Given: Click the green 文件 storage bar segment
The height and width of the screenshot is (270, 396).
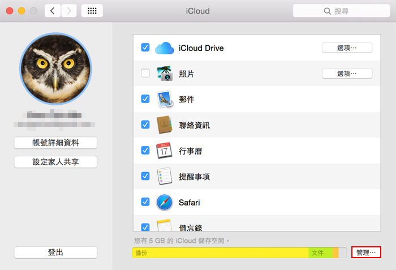Looking at the screenshot, I should tap(321, 253).
